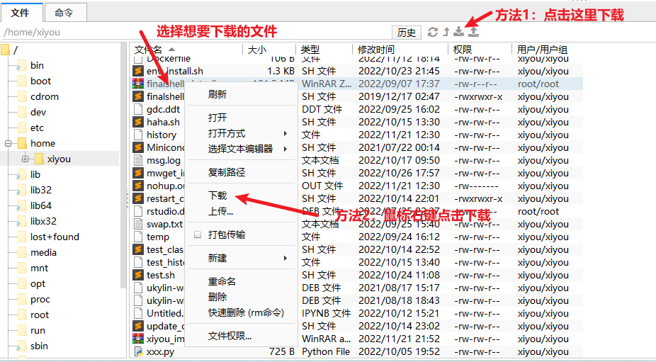
Task: Select the boot folder in tree
Action: tap(40, 81)
